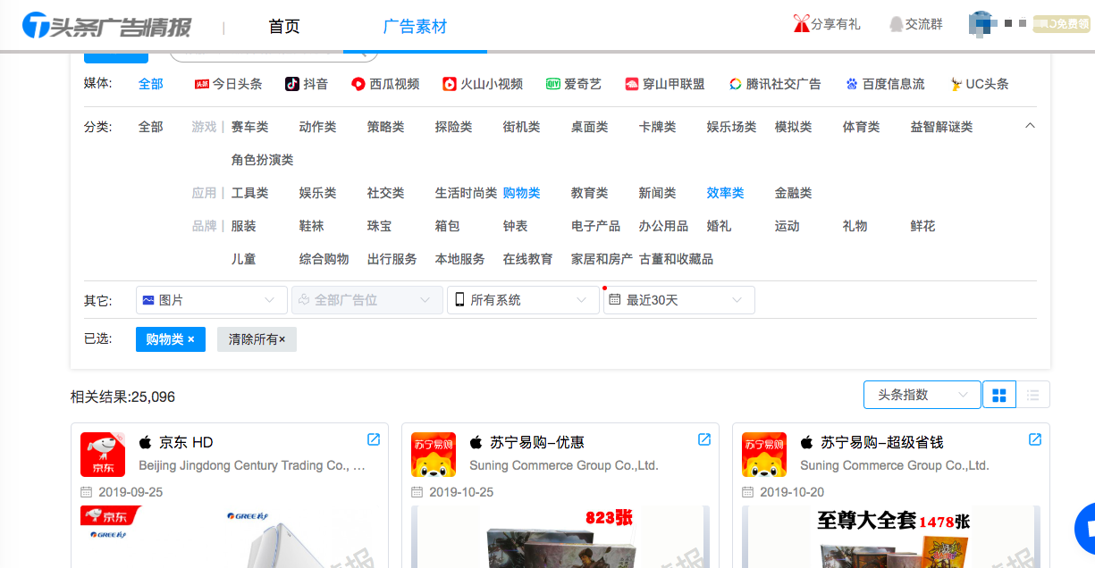Click the 京东 HD card title
This screenshot has width=1095, height=568.
(186, 442)
